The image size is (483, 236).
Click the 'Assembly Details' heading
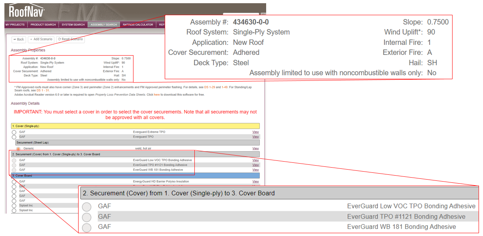coord(25,104)
